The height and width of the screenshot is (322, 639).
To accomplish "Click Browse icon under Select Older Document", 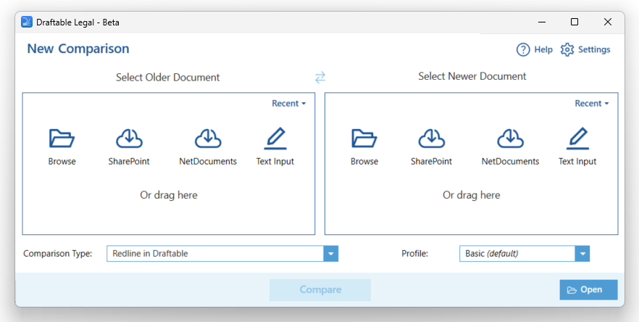I will pyautogui.click(x=62, y=138).
